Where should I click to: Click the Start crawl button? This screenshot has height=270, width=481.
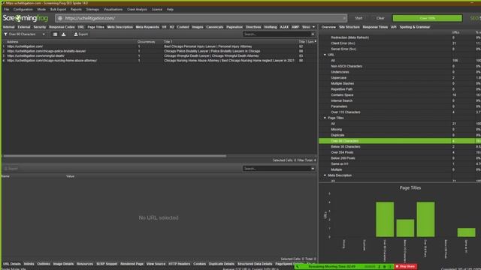tap(358, 18)
